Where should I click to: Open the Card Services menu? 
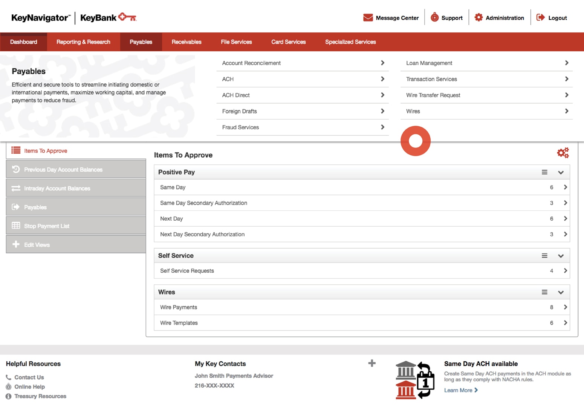click(289, 42)
